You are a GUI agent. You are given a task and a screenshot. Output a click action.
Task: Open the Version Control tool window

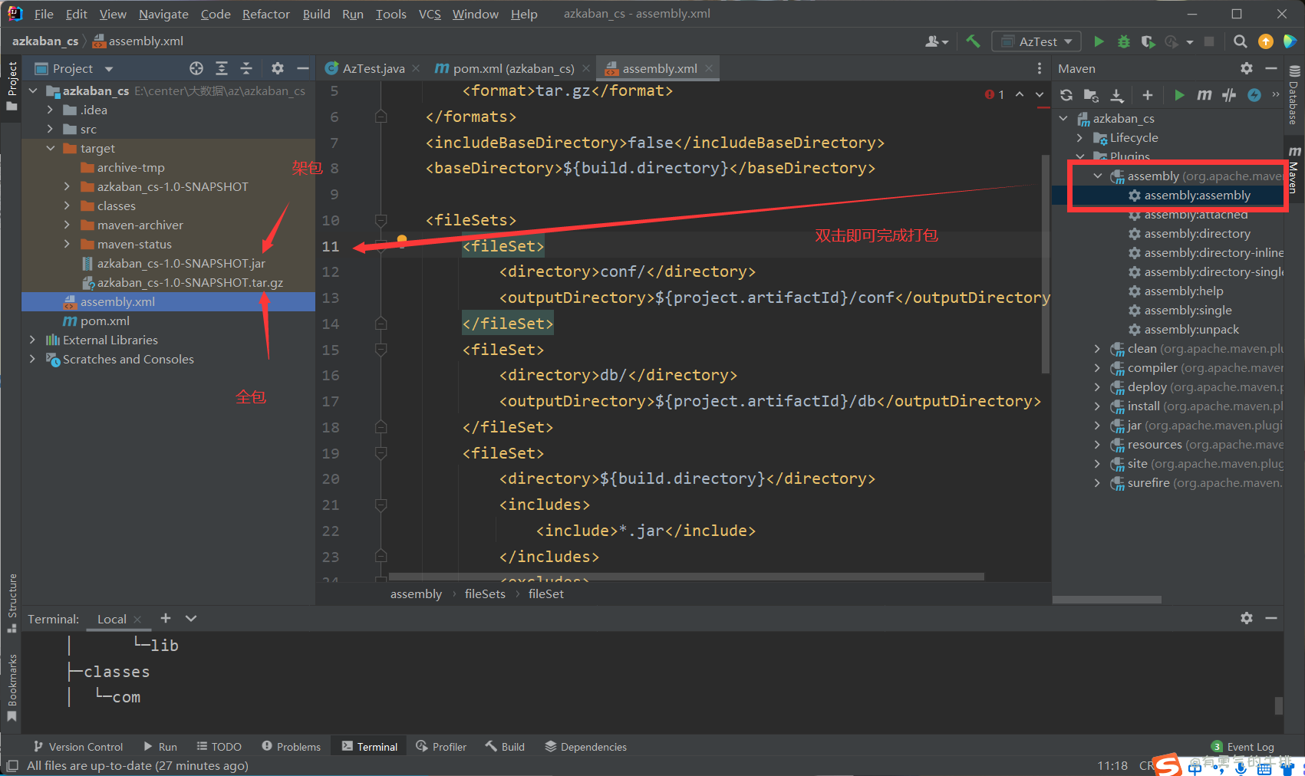[x=77, y=746]
